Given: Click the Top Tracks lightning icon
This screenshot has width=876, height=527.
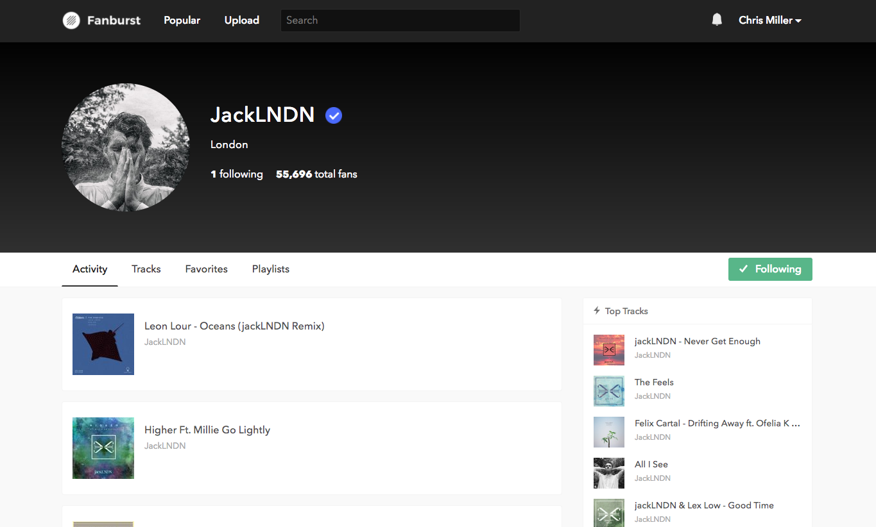Looking at the screenshot, I should (597, 311).
